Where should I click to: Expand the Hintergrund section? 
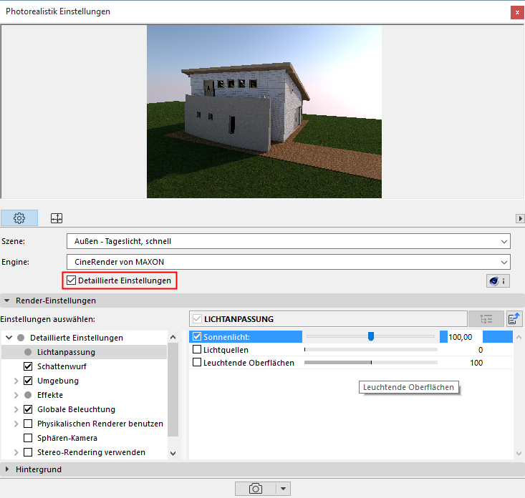tap(6, 469)
